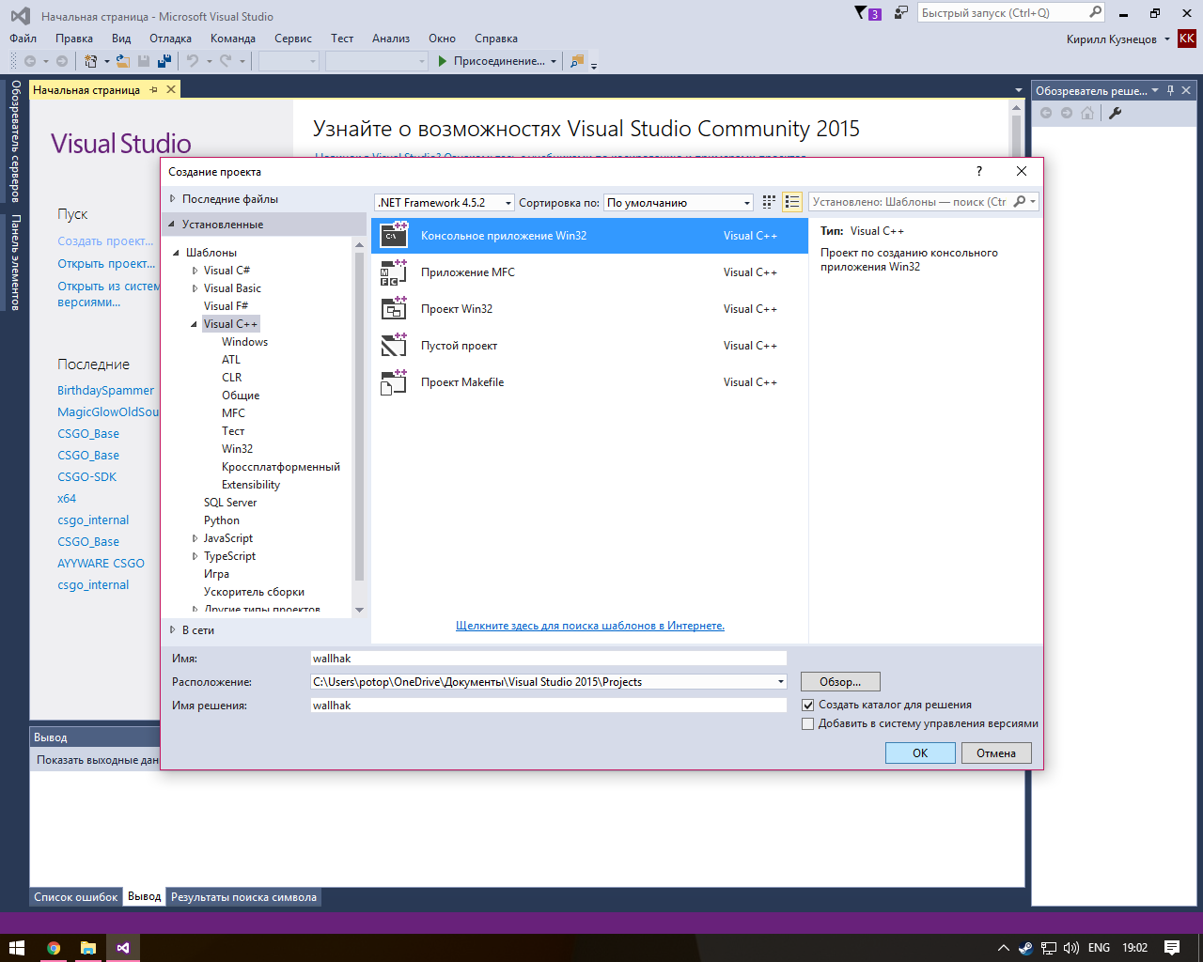The image size is (1203, 962).
Task: Open the notifications flag icon
Action: click(x=861, y=13)
